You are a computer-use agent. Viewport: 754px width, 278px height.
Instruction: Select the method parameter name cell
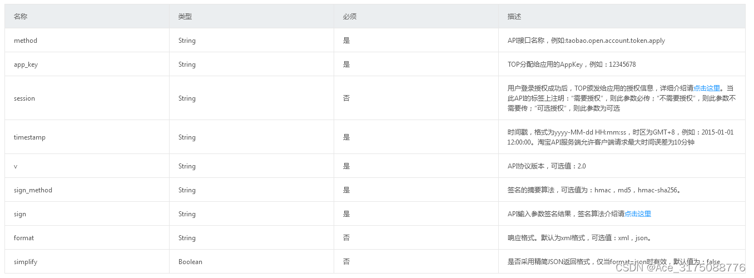pyautogui.click(x=87, y=41)
